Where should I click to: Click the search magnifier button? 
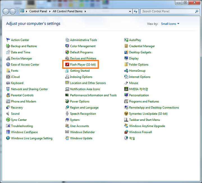click(197, 11)
